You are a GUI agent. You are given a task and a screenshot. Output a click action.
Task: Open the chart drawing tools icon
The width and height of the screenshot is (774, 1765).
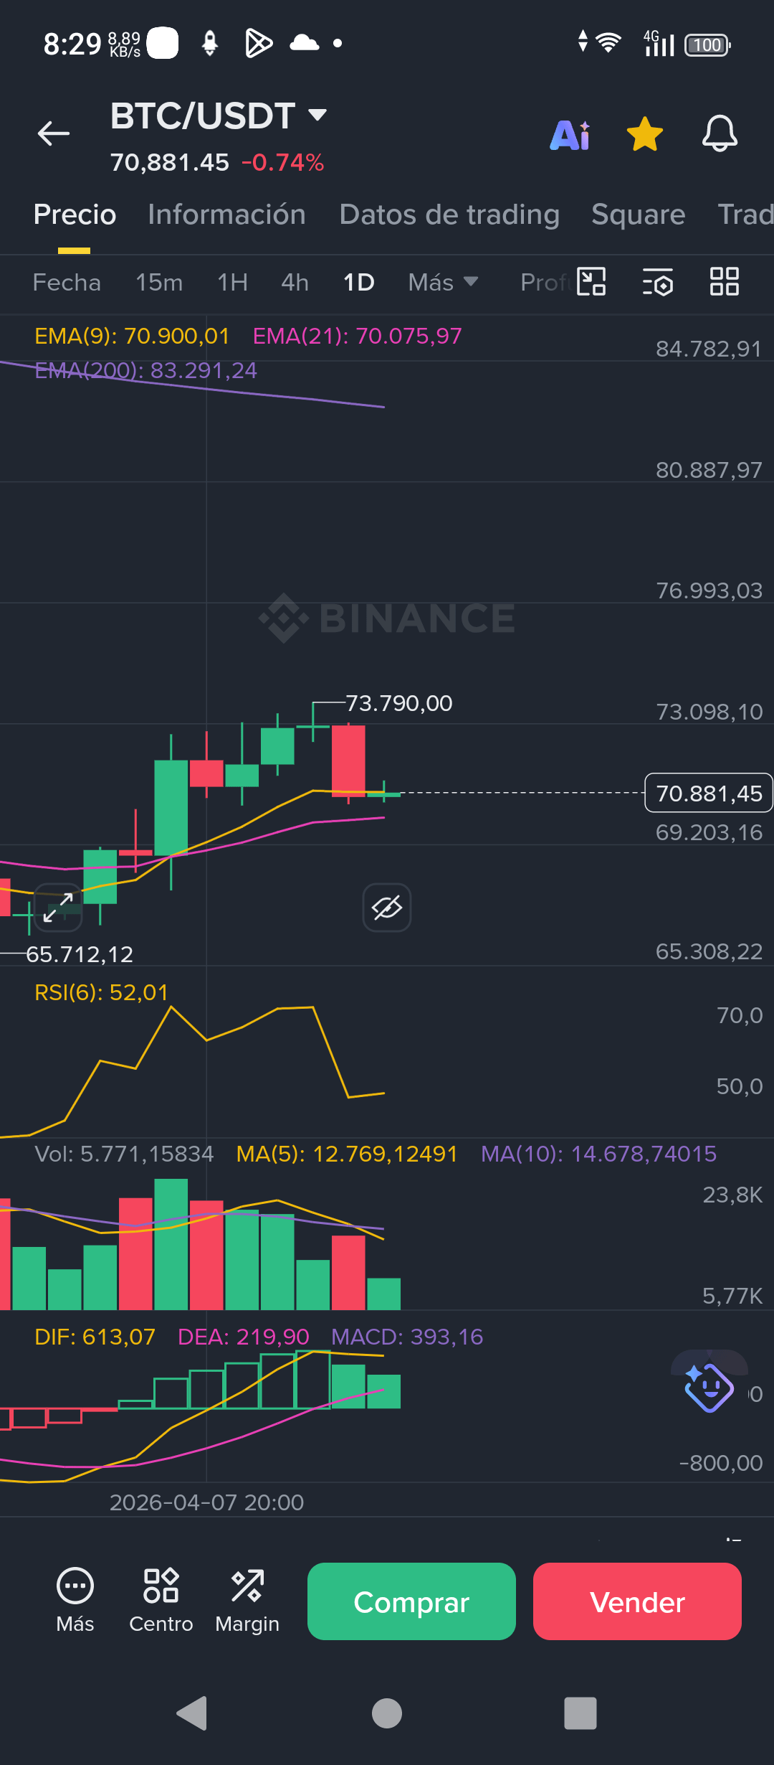point(591,281)
